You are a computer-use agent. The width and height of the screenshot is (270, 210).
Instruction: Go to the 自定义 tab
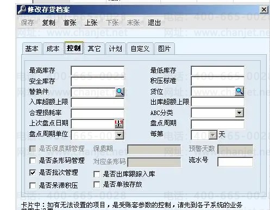click(140, 49)
